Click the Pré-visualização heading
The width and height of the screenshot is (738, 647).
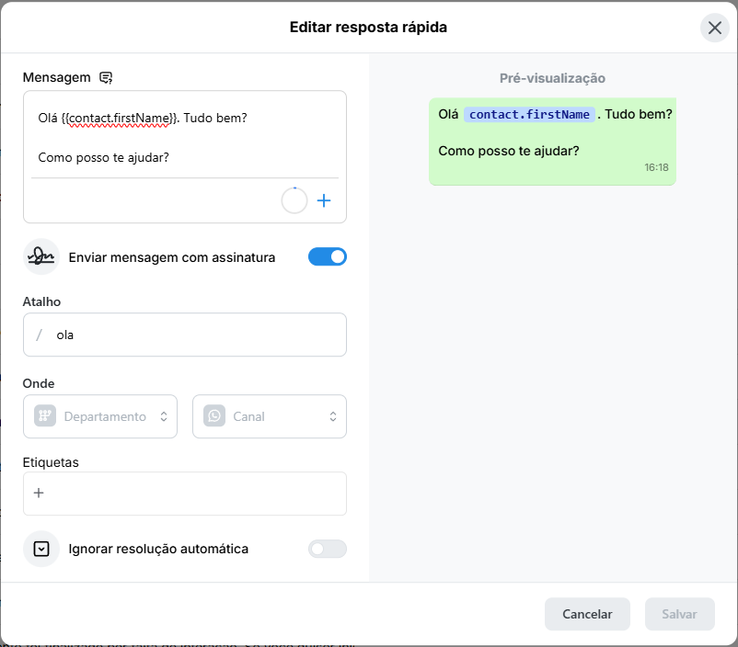(552, 78)
